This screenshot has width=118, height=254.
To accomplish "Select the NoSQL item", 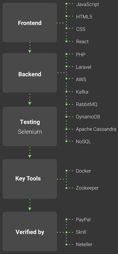I will 83,142.
